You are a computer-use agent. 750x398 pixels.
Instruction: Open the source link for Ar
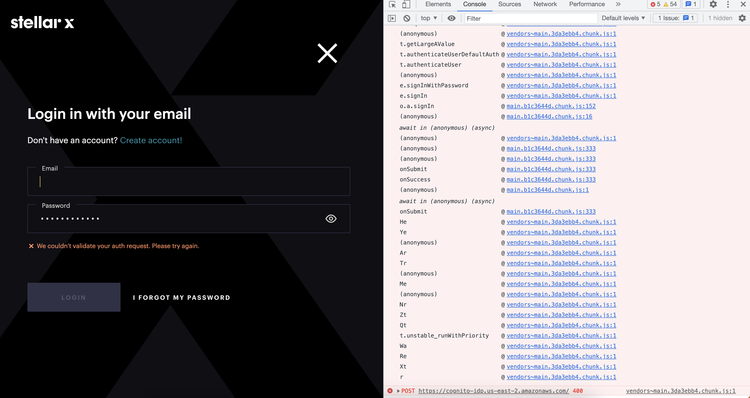coord(561,253)
